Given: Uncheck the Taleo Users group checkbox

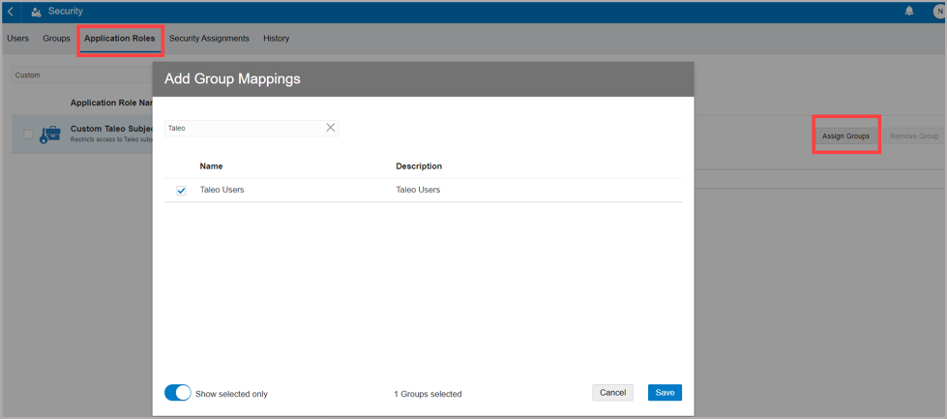Looking at the screenshot, I should (x=181, y=191).
